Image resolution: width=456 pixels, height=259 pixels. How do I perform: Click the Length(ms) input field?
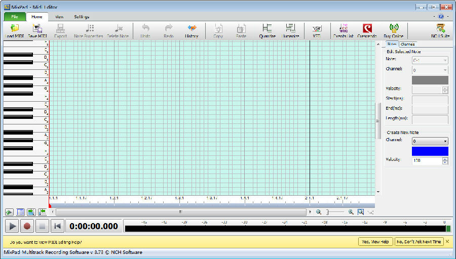430,119
